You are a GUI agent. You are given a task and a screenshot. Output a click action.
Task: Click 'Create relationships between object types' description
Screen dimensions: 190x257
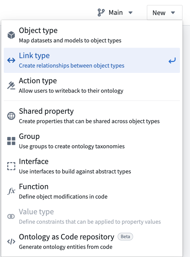71,66
